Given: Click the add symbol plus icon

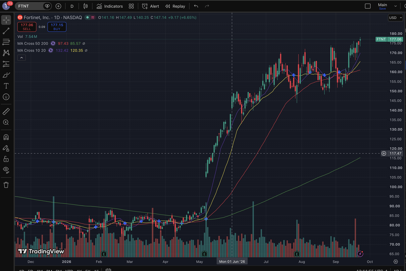Looking at the screenshot, I should (58, 6).
